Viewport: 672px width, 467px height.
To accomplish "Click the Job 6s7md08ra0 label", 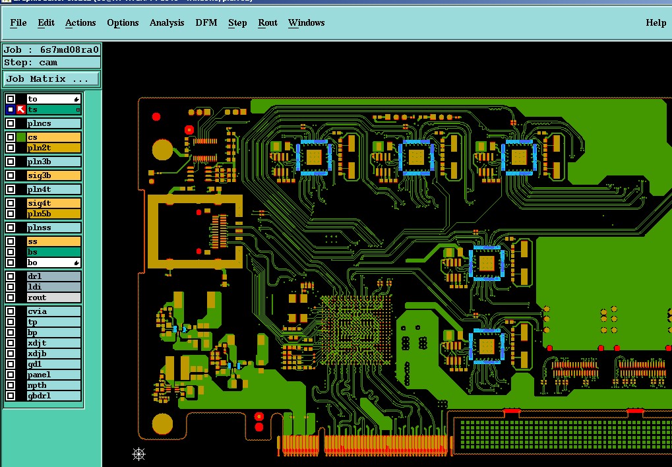I will pyautogui.click(x=51, y=49).
